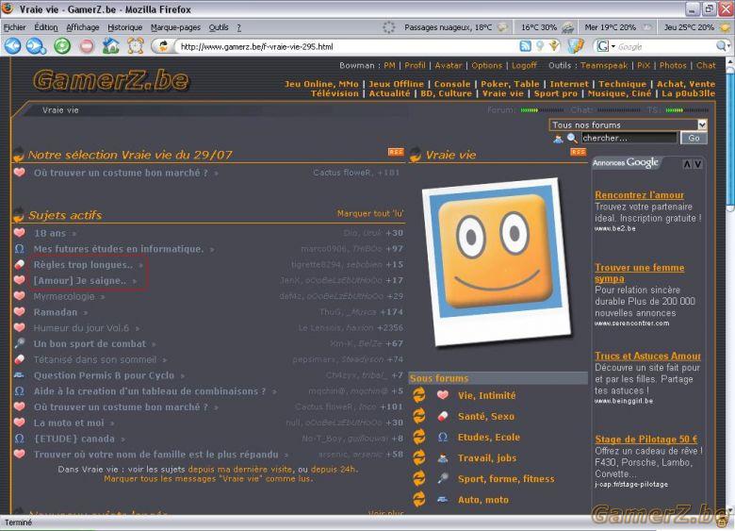Click the magnifier icon left of chercher field
Image resolution: width=735 pixels, height=531 pixels.
572,138
